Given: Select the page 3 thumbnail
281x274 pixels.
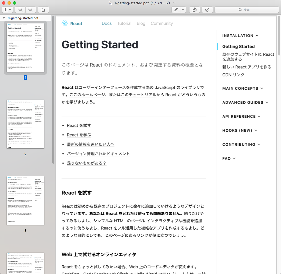Looking at the screenshot, I should click(26, 201).
